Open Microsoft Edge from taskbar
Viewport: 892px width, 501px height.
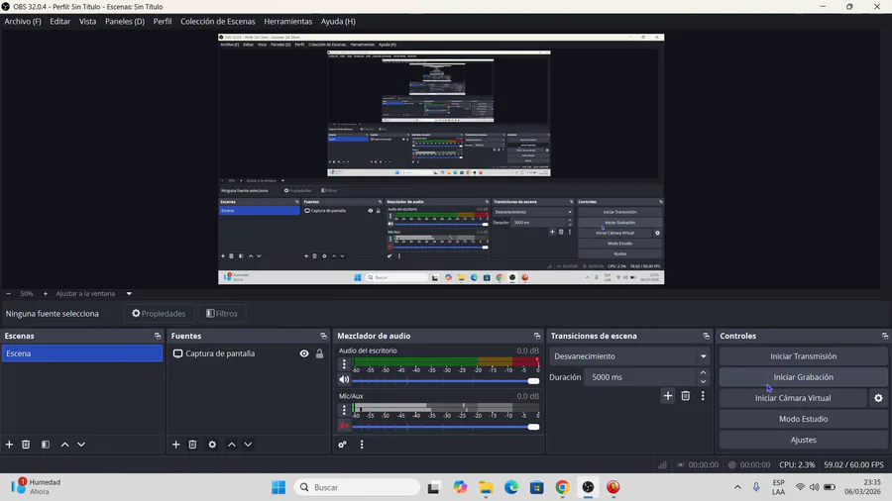[x=511, y=487]
